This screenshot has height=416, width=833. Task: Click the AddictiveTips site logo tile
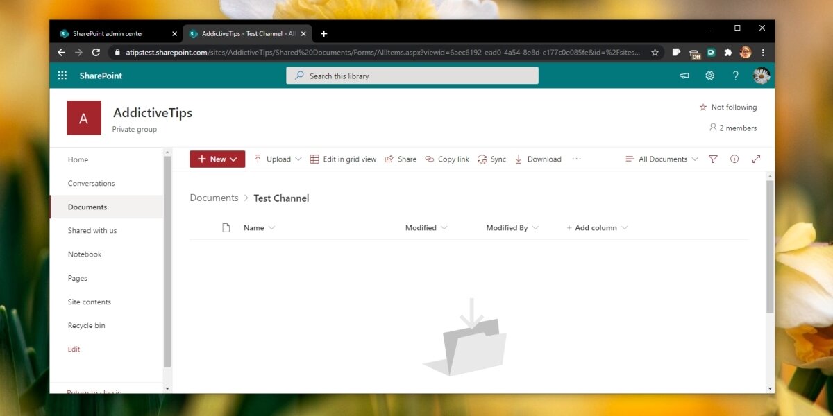tap(84, 118)
